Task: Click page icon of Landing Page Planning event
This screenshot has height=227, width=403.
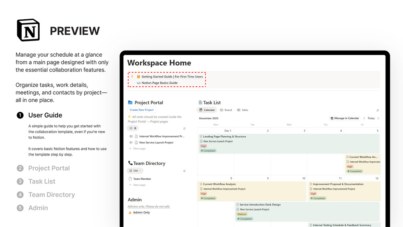Action: click(x=201, y=137)
